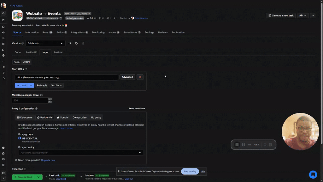Screen dimensions: 323x182
Task: Click the Bulk edit button
Action: click(42, 85)
